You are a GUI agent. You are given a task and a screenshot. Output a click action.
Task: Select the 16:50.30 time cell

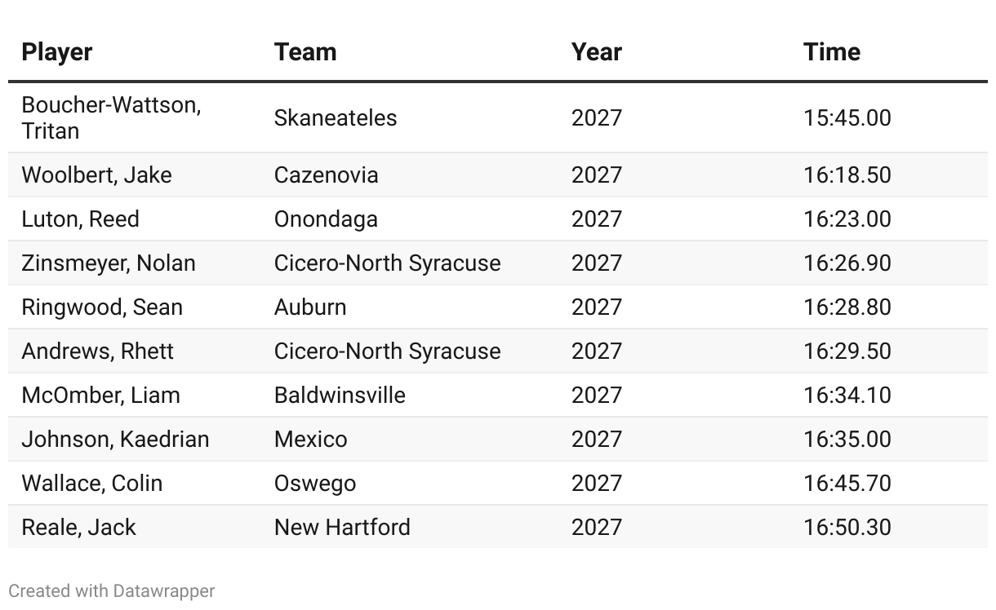[x=847, y=528]
